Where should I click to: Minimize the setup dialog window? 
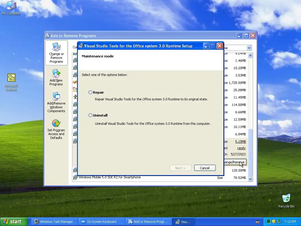click(206, 46)
